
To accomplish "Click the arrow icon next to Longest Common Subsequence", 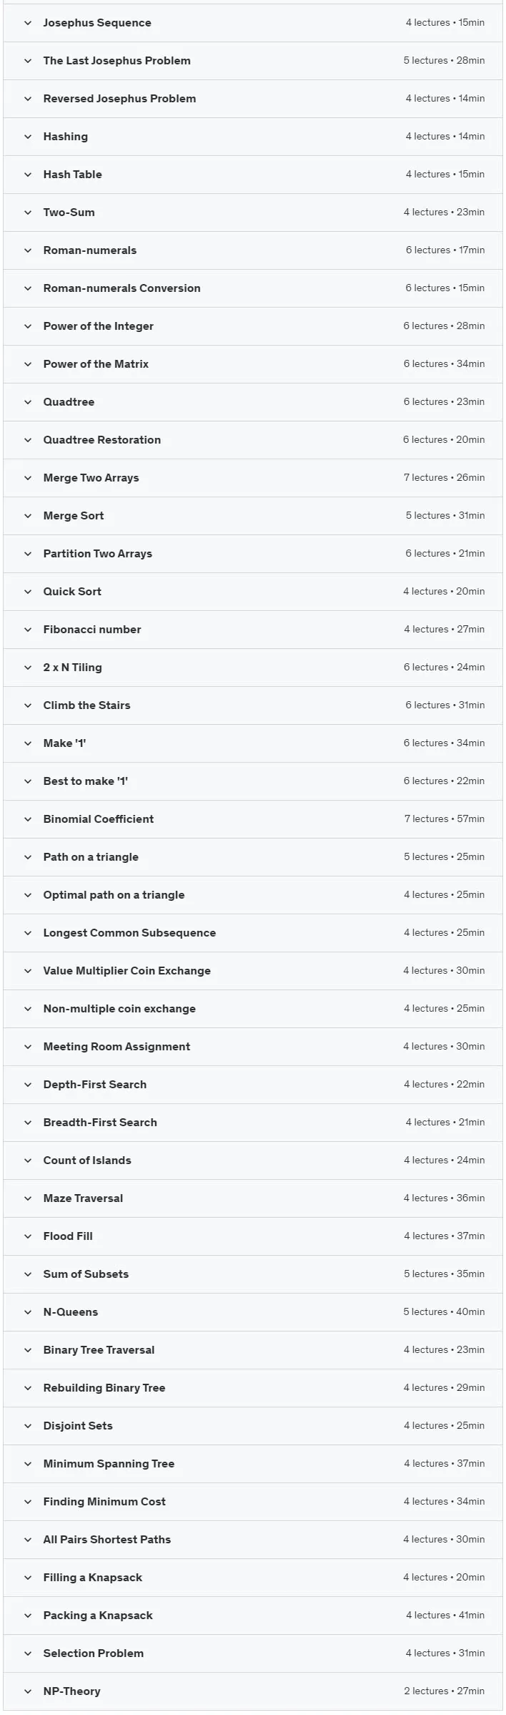I will click(x=28, y=933).
